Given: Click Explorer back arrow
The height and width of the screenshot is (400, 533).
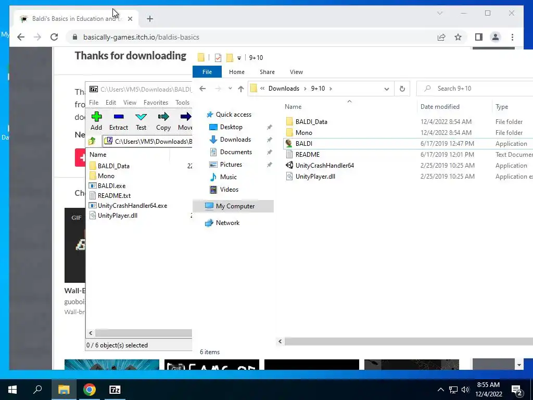Looking at the screenshot, I should click(202, 89).
